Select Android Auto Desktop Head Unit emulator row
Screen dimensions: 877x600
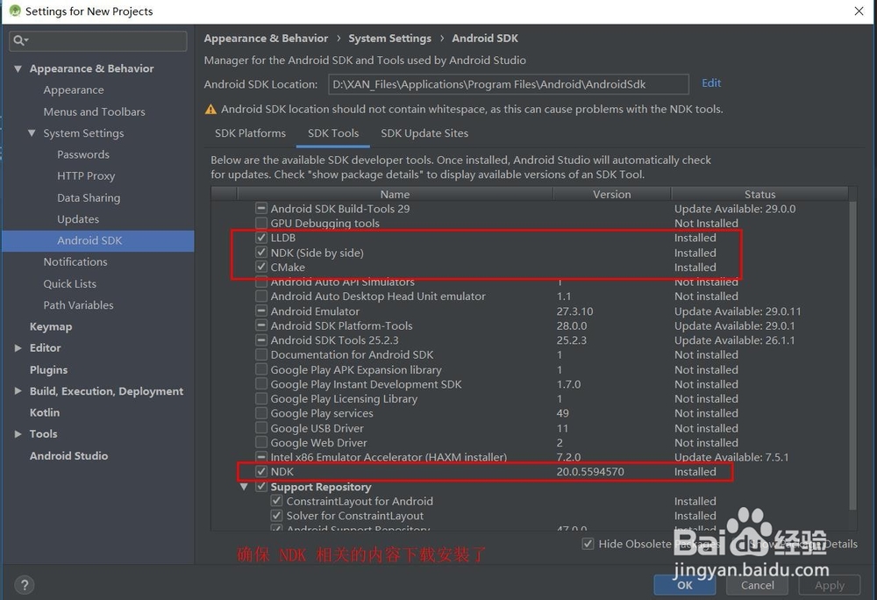coord(529,296)
